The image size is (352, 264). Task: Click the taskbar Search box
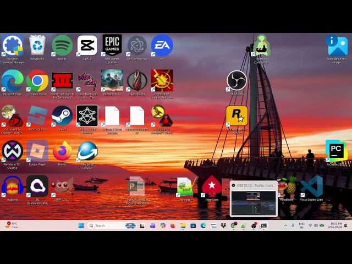click(x=112, y=226)
